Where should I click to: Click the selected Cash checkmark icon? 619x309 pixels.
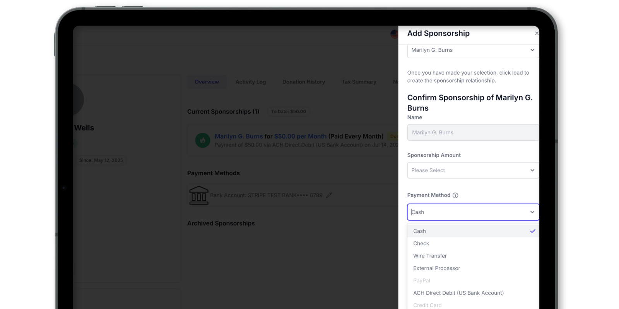(533, 231)
